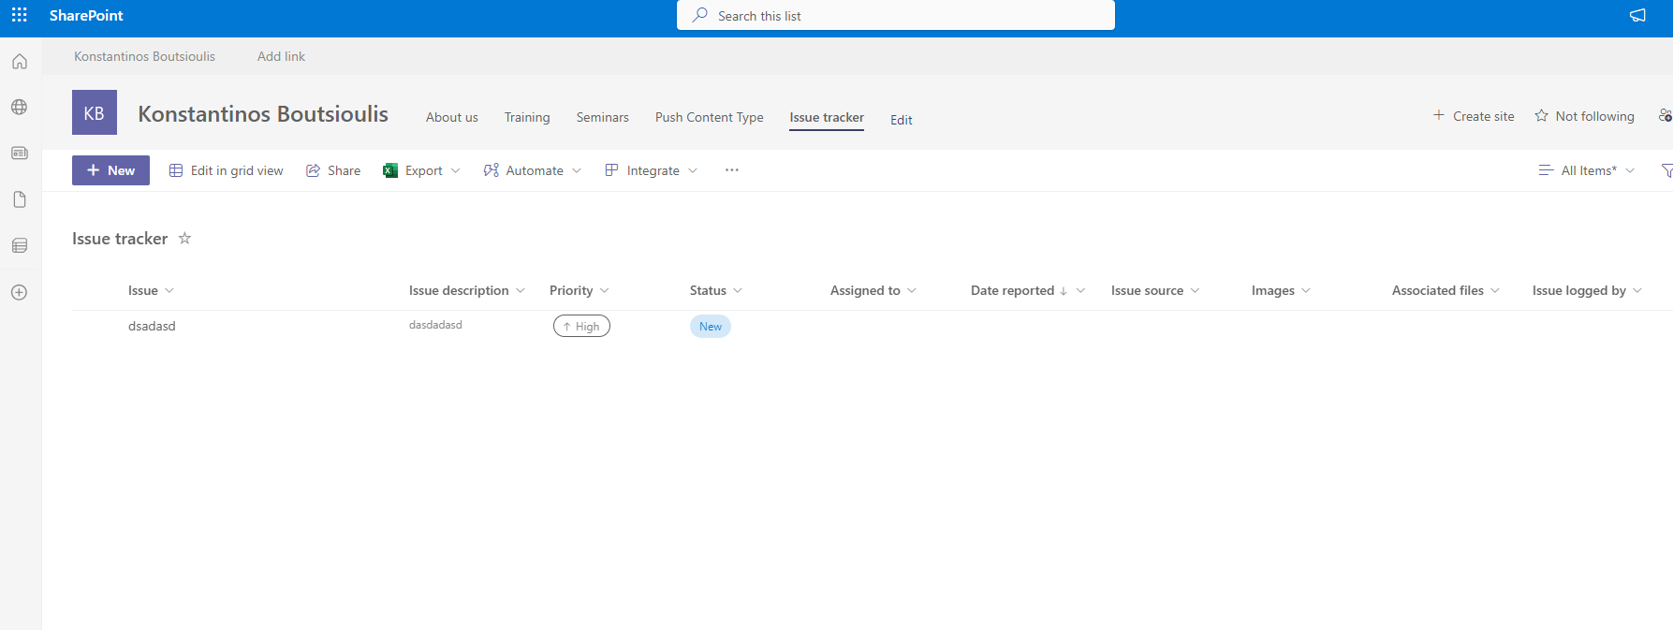The width and height of the screenshot is (1673, 630).
Task: Click Konstantinos Boutsioulis hub link
Action: 145,56
